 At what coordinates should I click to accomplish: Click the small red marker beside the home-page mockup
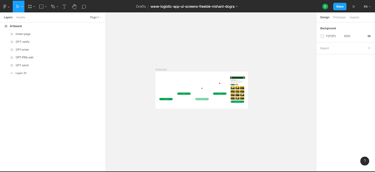point(220,83)
